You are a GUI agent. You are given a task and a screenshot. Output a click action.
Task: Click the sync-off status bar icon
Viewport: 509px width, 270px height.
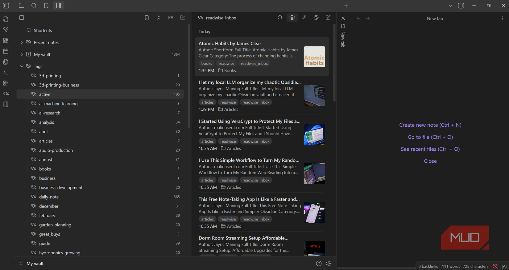click(495, 266)
